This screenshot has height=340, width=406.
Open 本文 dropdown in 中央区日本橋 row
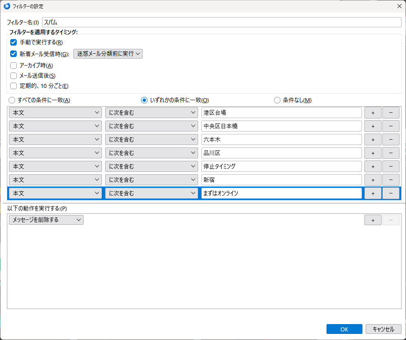[x=55, y=126]
